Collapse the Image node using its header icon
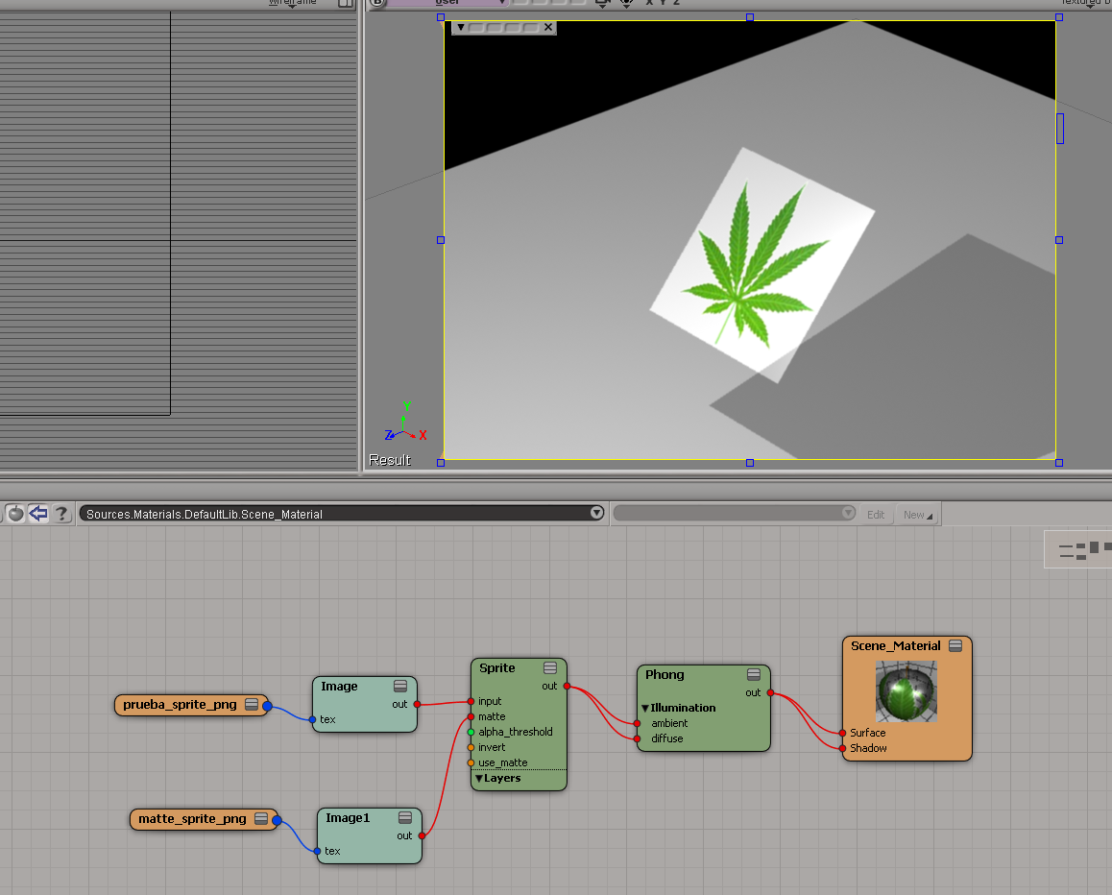This screenshot has width=1112, height=895. (x=400, y=686)
